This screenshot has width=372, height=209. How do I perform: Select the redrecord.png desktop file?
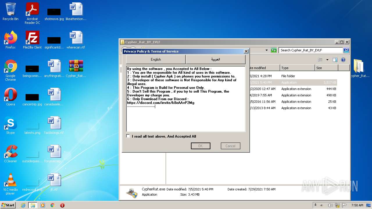pyautogui.click(x=32, y=185)
